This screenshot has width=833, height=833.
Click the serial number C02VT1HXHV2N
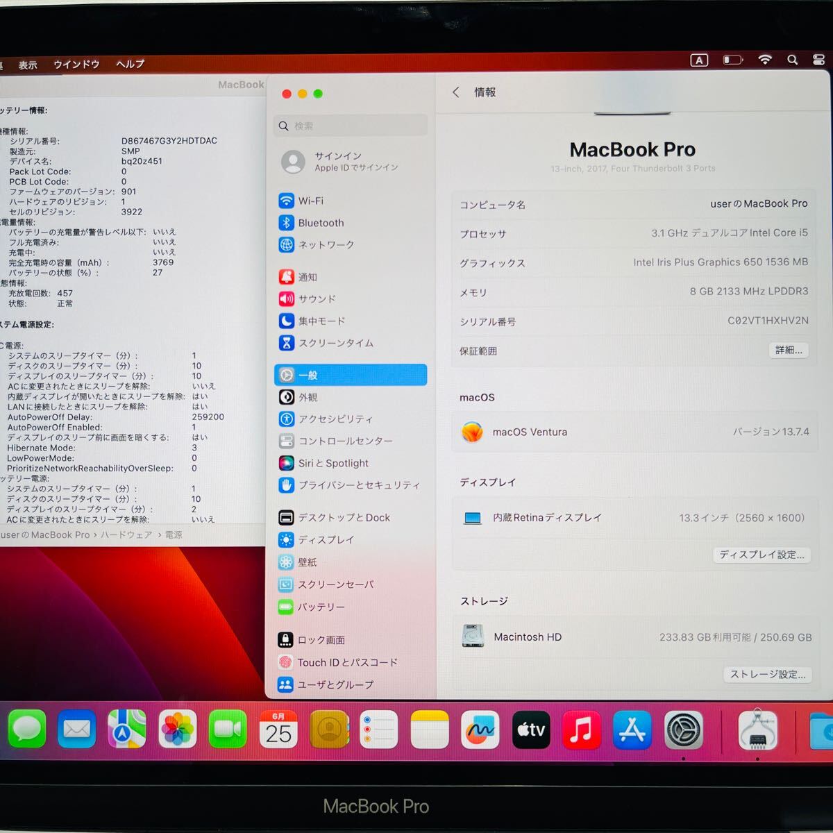click(x=768, y=321)
